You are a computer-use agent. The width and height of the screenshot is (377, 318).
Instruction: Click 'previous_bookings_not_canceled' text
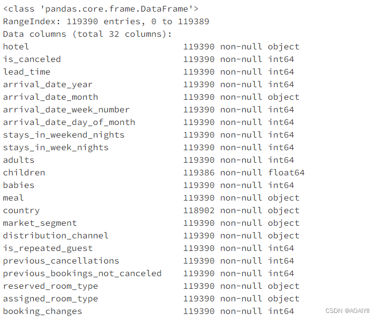tap(82, 273)
